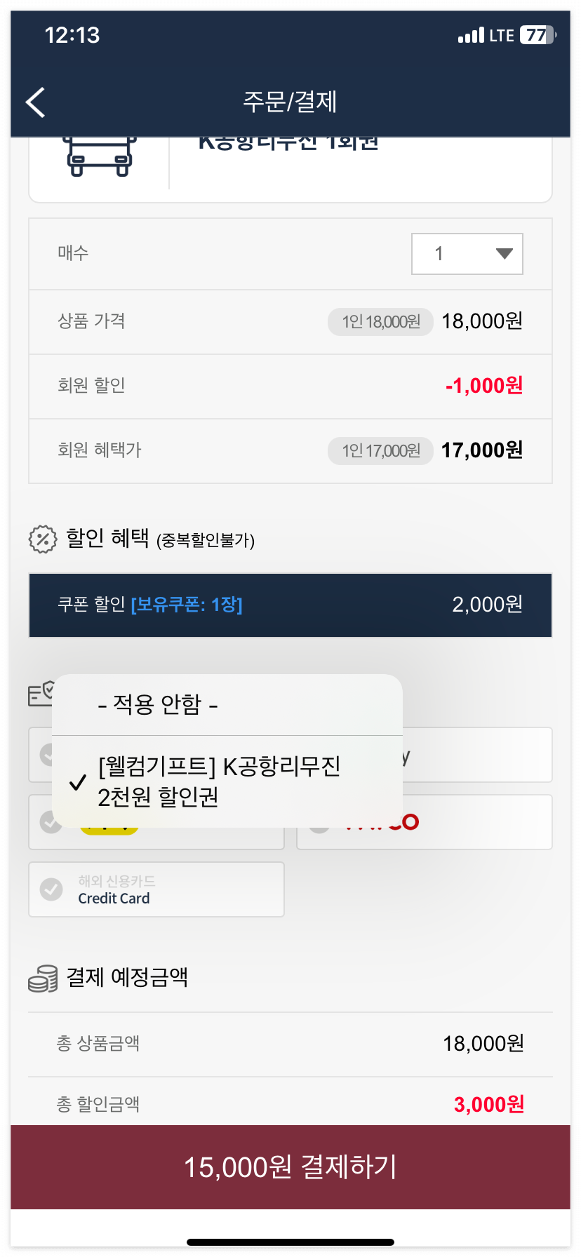Click the discount benefit percent badge icon

coord(43,539)
